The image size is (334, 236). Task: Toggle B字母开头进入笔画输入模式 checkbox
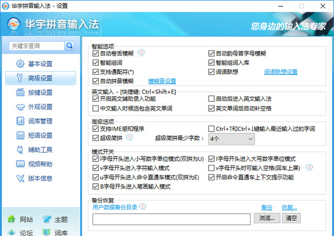pos(95,187)
